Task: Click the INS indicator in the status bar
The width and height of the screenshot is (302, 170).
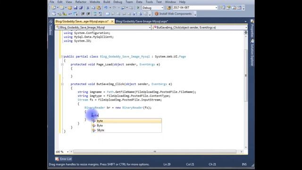Action: [244, 164]
